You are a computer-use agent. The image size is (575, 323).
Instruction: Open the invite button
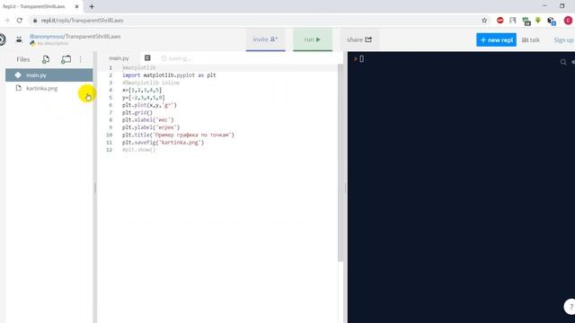point(266,39)
